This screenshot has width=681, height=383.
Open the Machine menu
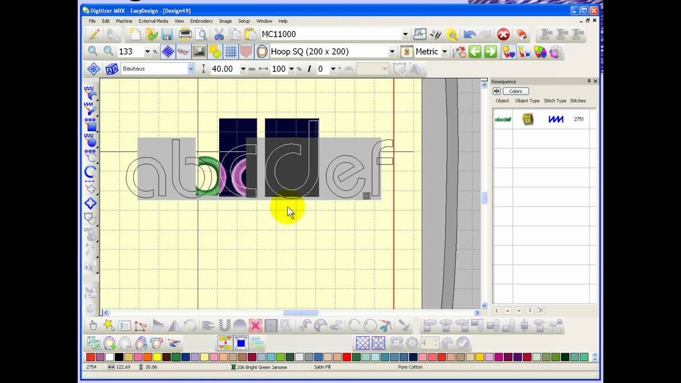point(124,21)
